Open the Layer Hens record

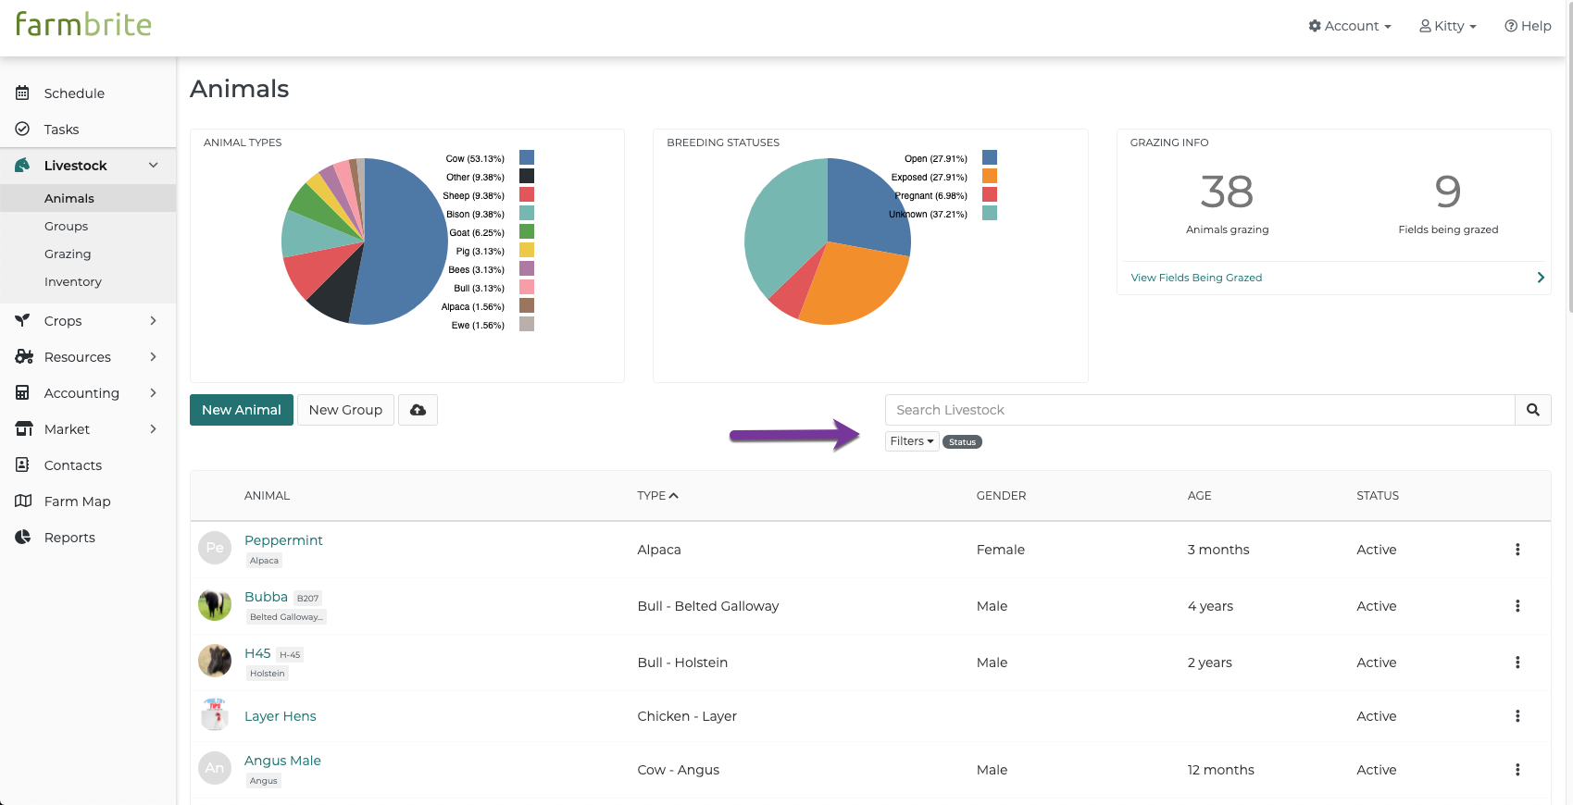281,716
